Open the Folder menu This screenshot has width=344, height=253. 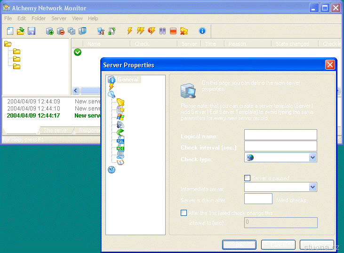pyautogui.click(x=39, y=18)
